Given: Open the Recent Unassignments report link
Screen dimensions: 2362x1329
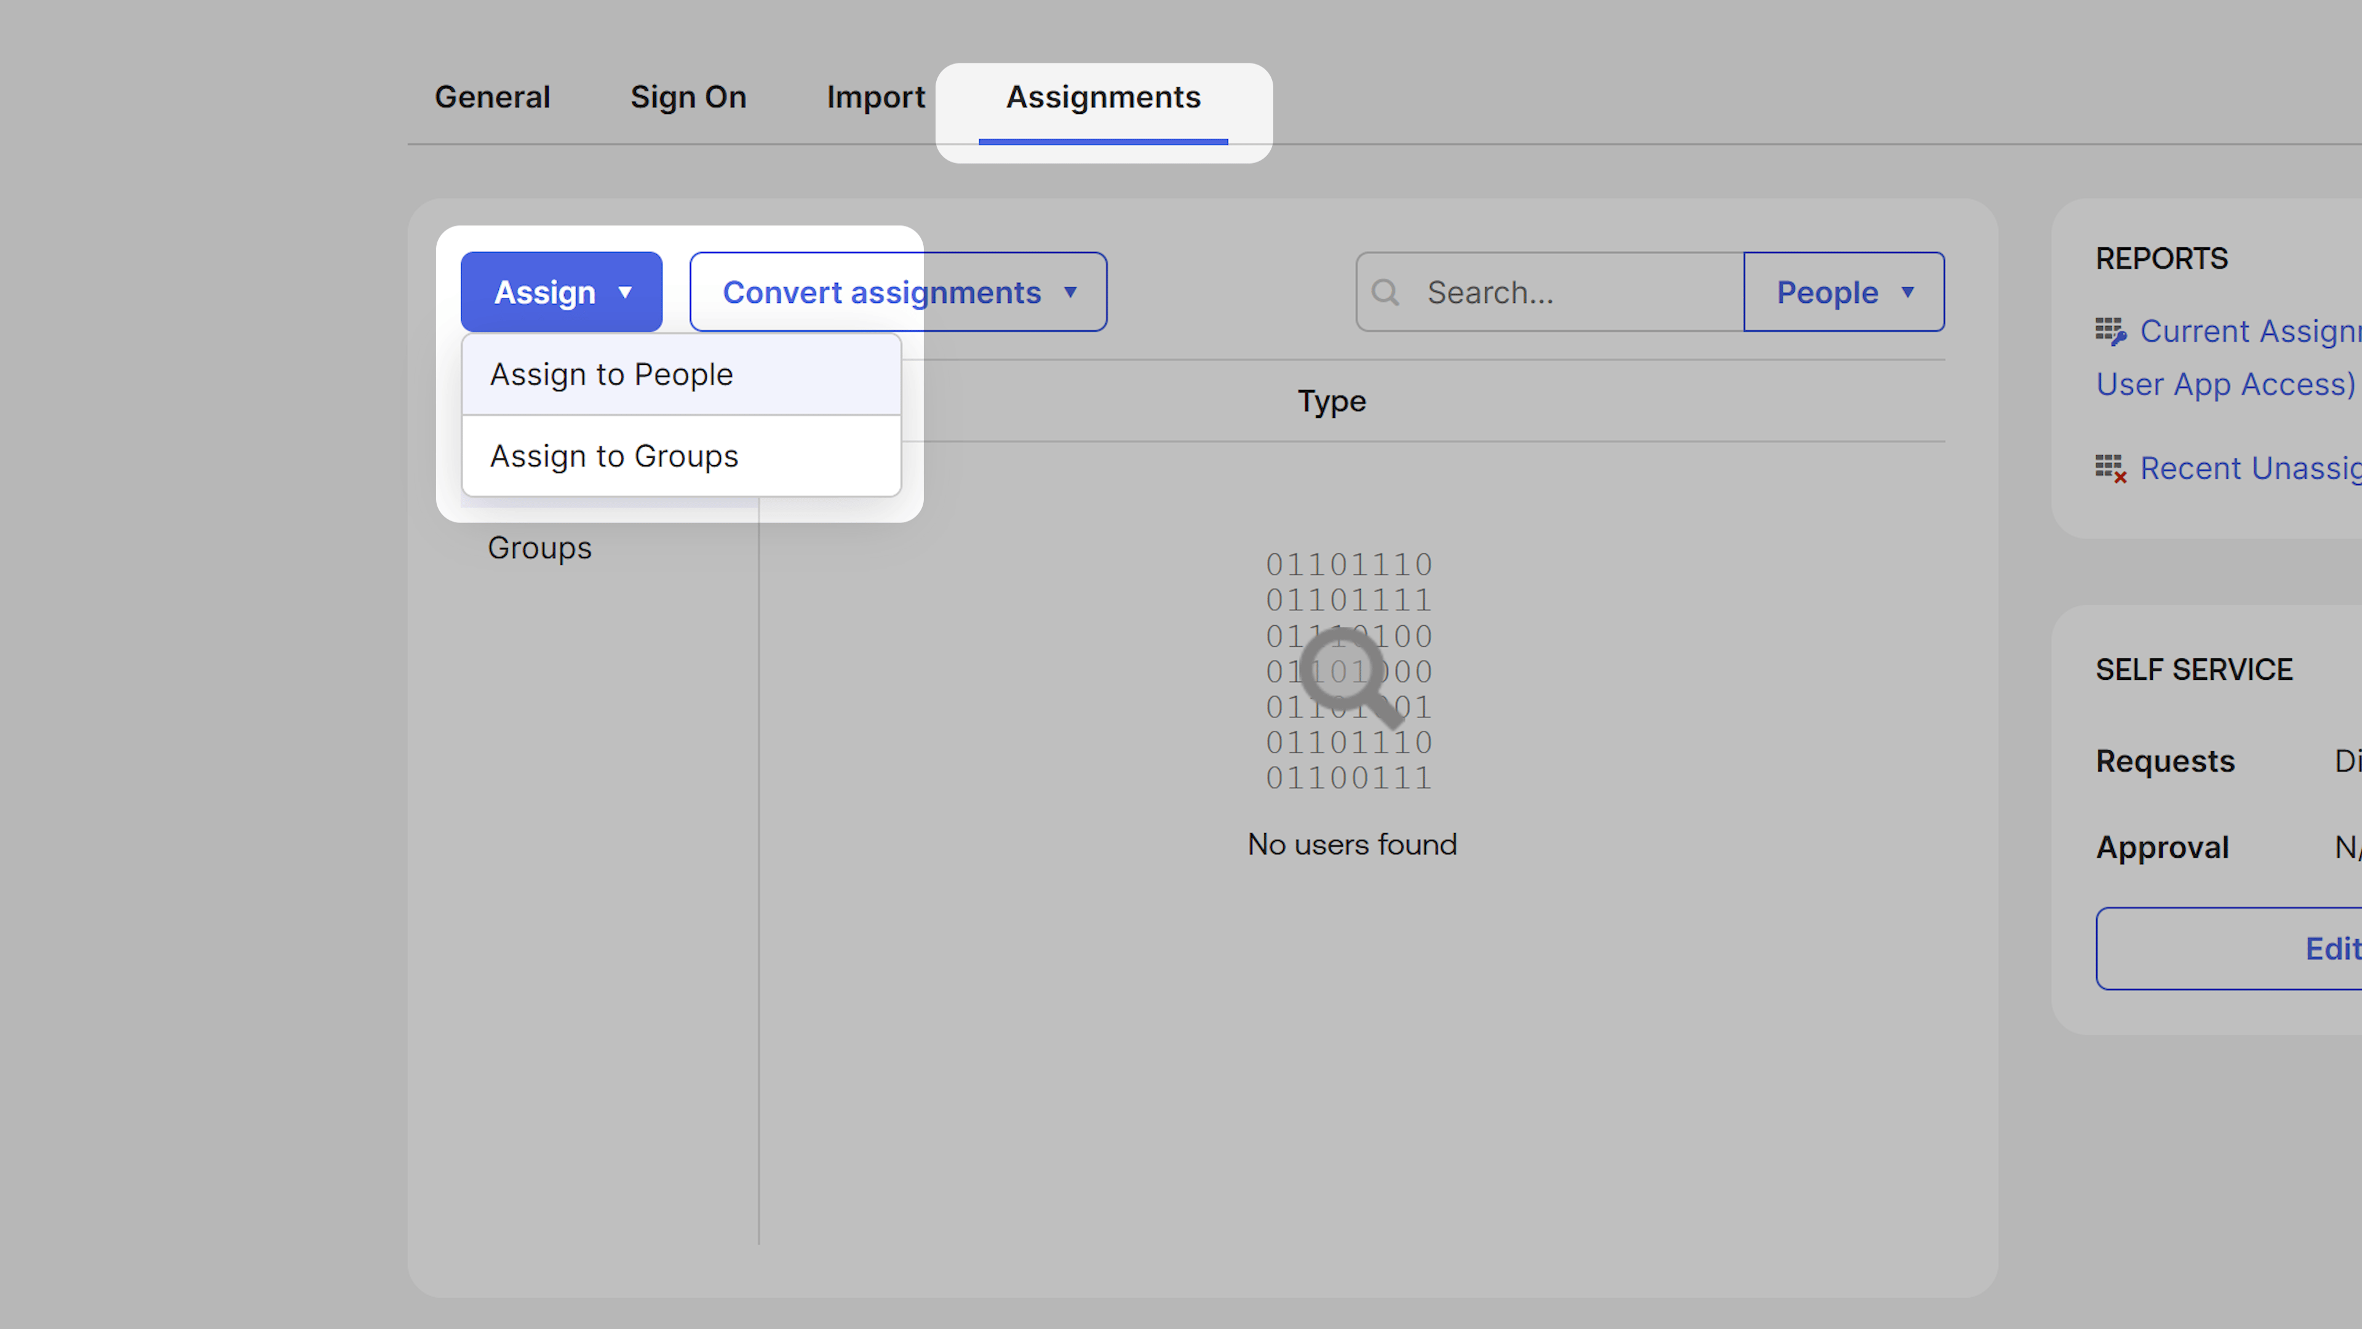Looking at the screenshot, I should pyautogui.click(x=2250, y=469).
